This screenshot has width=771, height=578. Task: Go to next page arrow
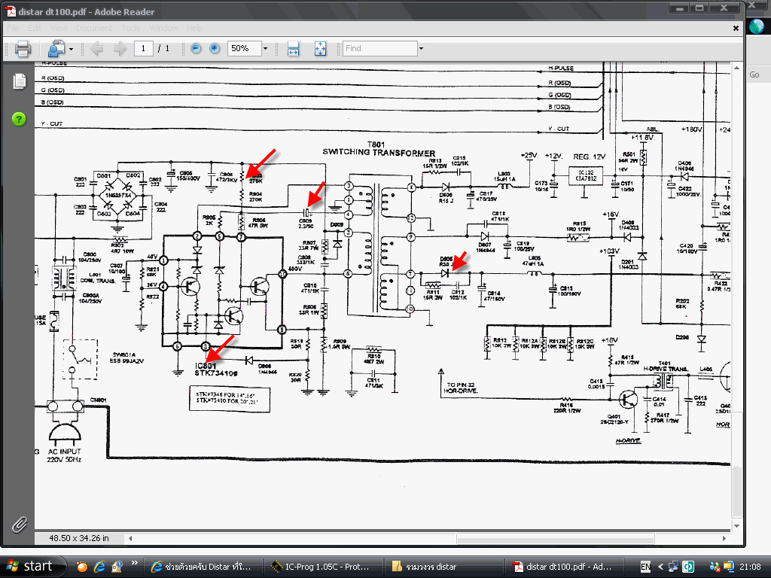120,49
